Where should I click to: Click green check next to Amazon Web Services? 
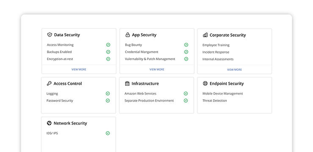(186, 93)
